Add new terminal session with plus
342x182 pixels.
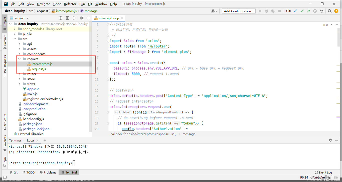[x=45, y=140]
